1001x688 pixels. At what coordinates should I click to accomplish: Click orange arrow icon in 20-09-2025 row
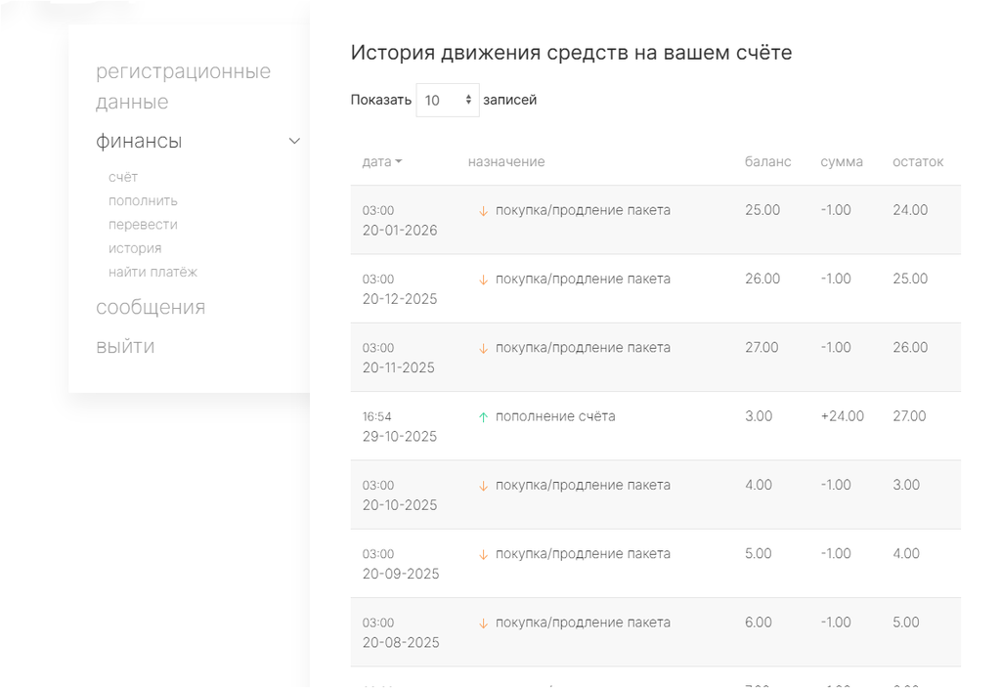pyautogui.click(x=483, y=554)
